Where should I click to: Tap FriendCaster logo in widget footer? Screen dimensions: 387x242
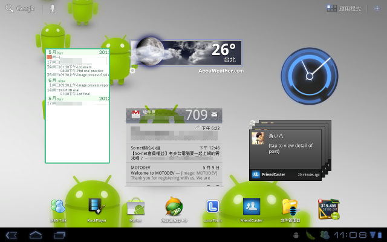click(x=256, y=174)
